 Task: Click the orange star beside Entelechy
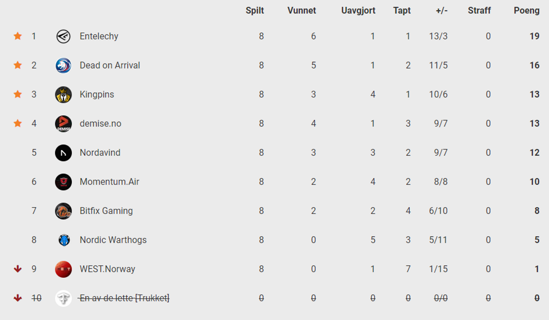tap(18, 36)
